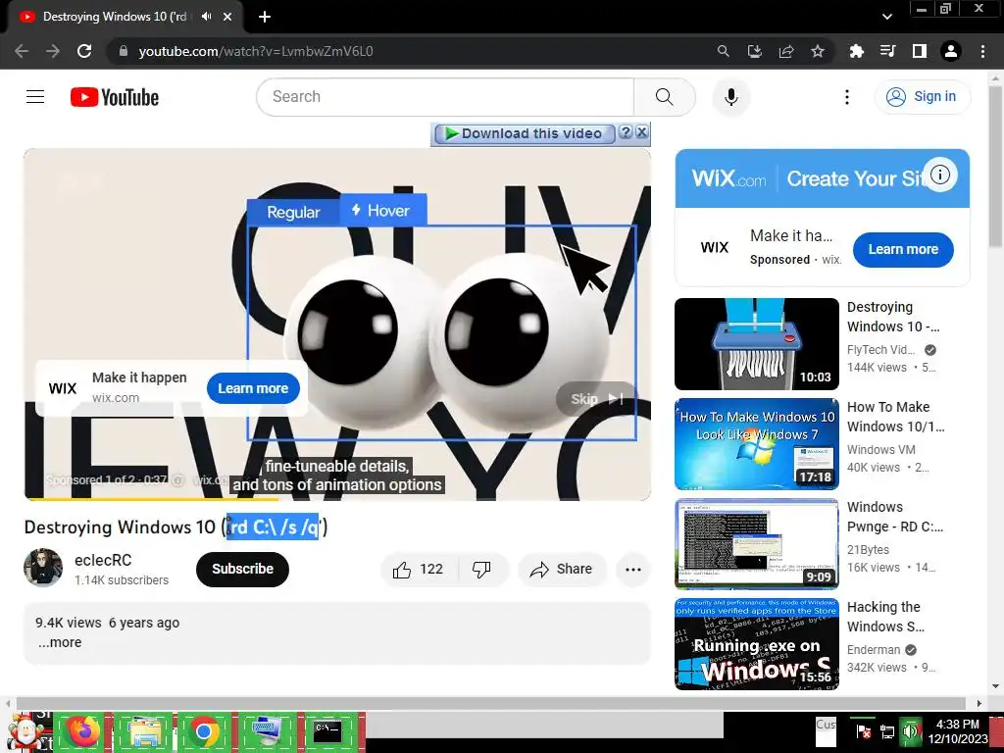Open How To Make Windows 10 thumbnail

[757, 444]
